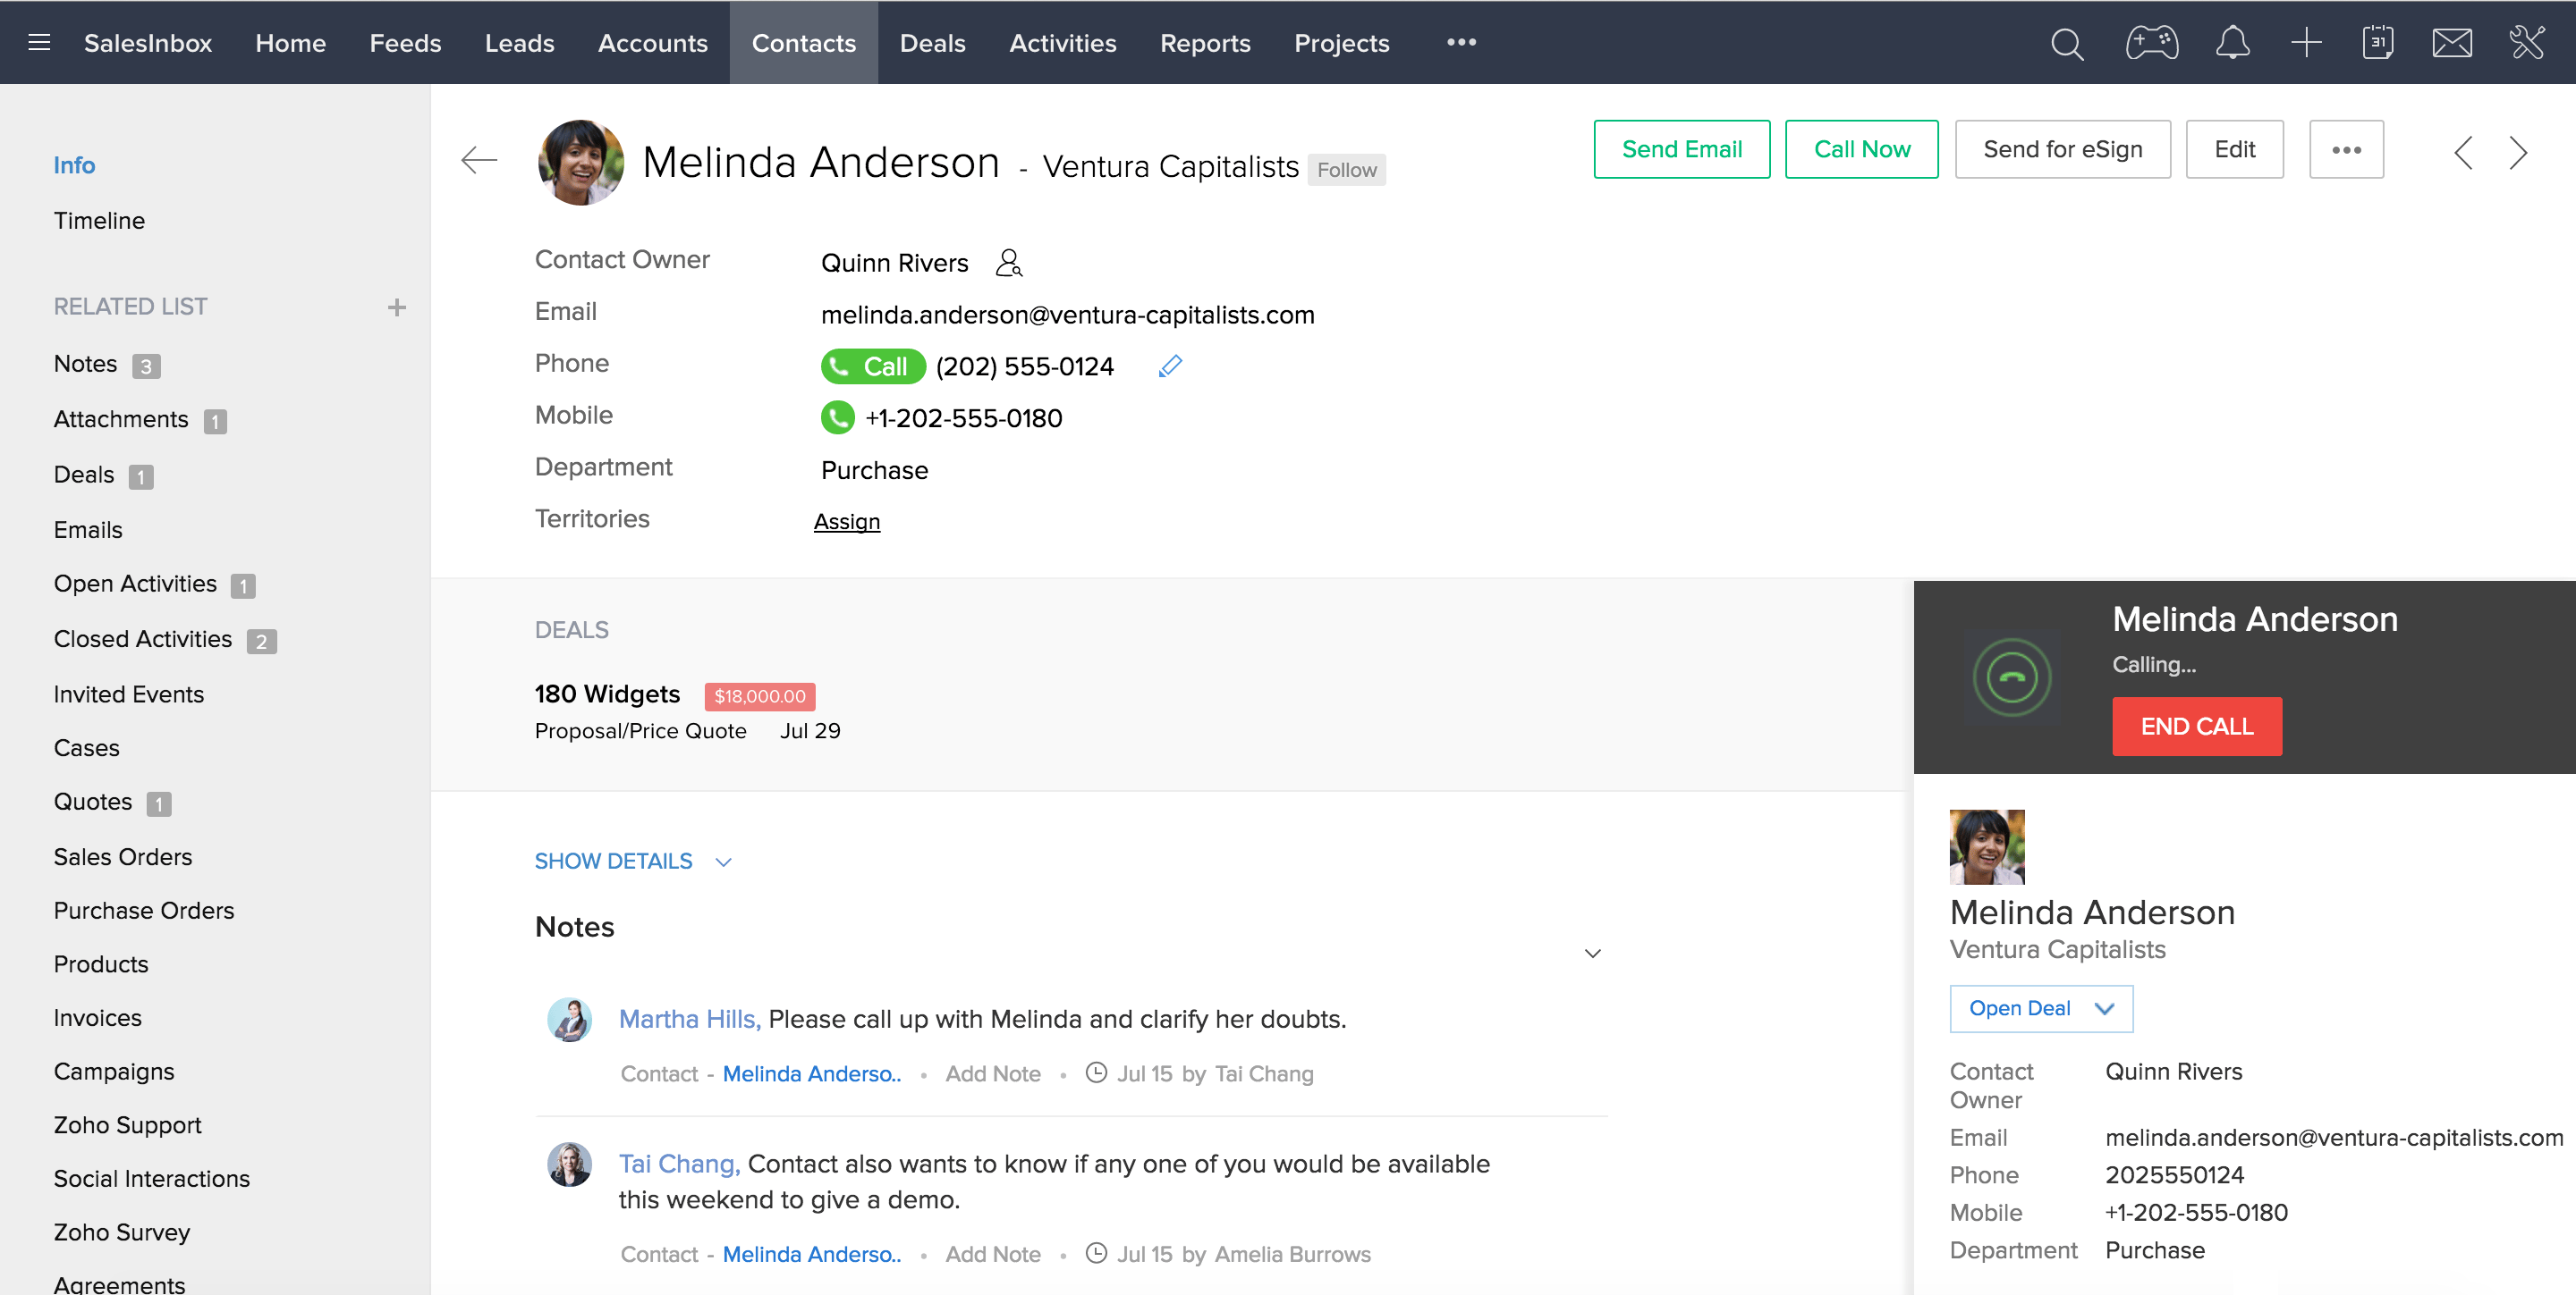Select the Deals tab in navigation

(932, 41)
